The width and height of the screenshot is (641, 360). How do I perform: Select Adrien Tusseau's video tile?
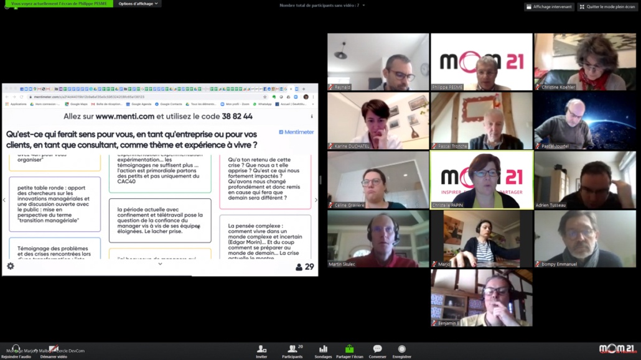[585, 180]
